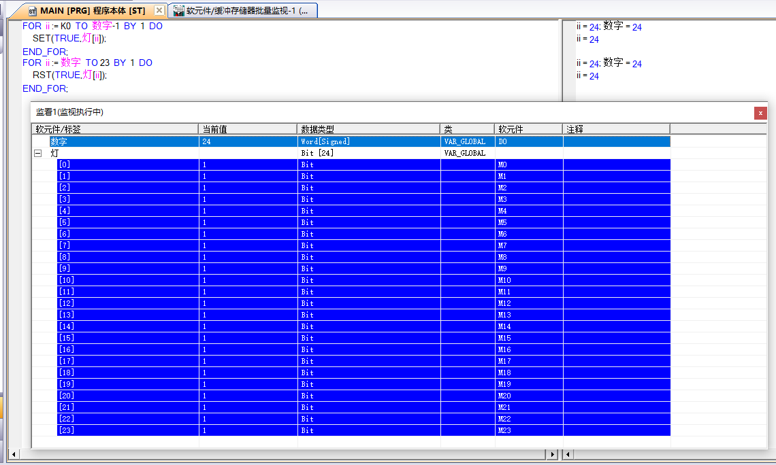Click the batch monitor tab icon
The height and width of the screenshot is (465, 776).
pos(178,11)
